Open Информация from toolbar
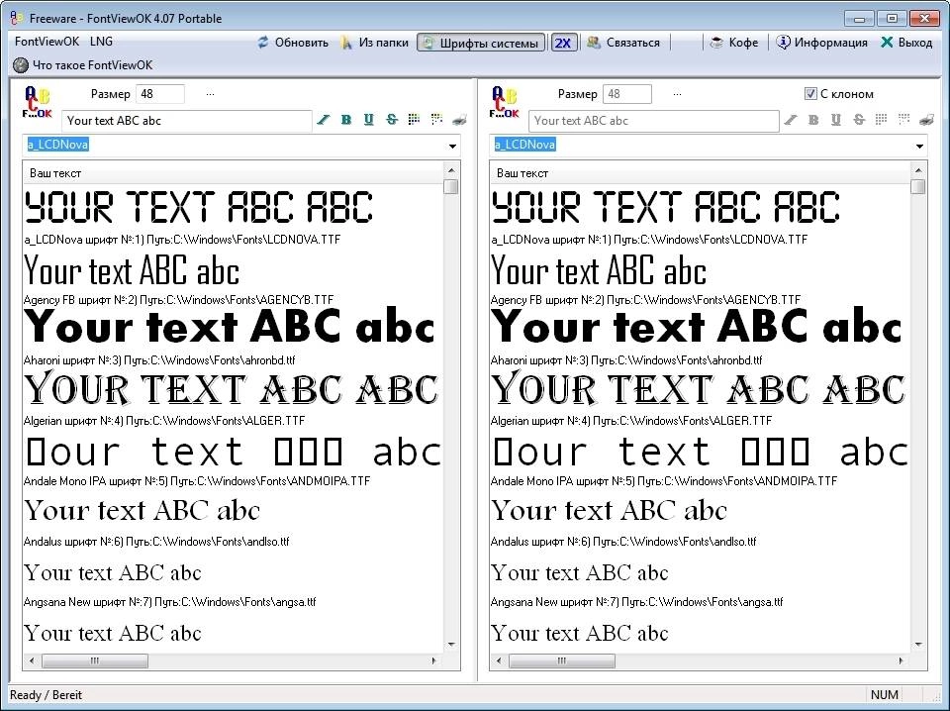Image resolution: width=950 pixels, height=711 pixels. coord(822,43)
